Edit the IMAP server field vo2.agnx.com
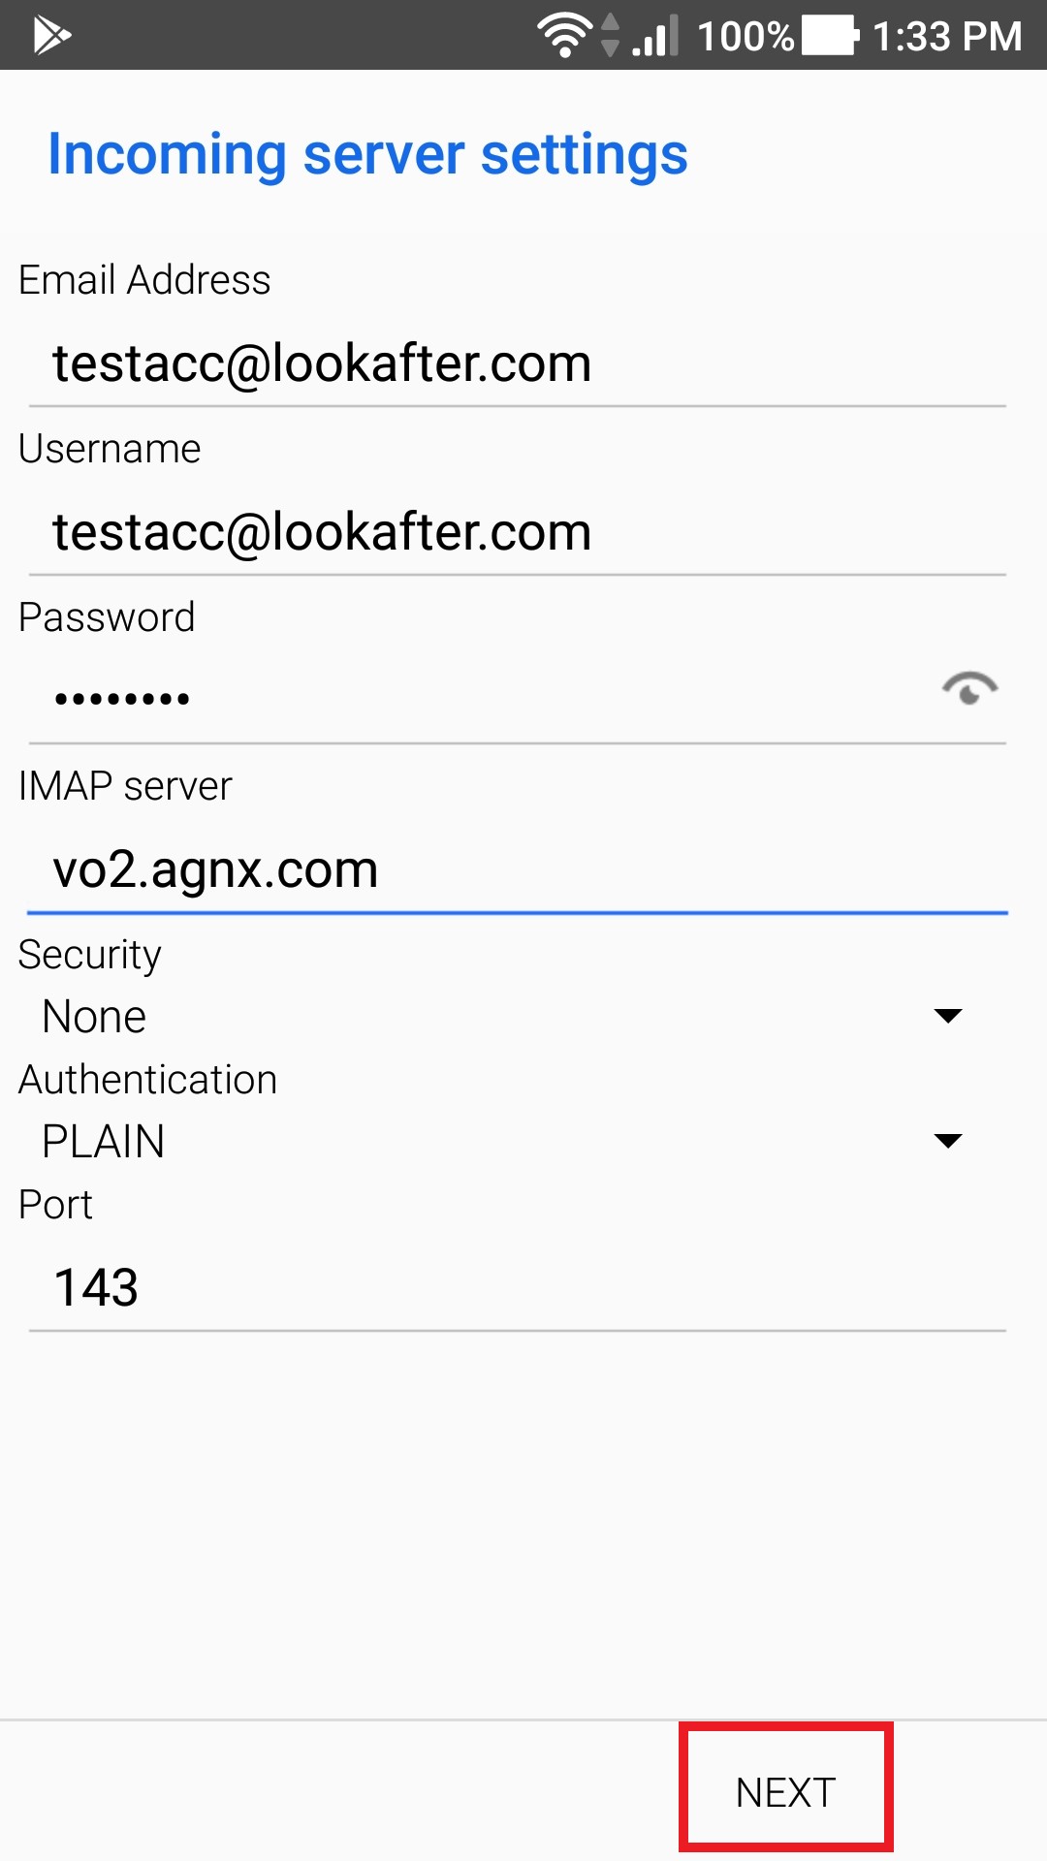The image size is (1047, 1861). pyautogui.click(x=516, y=869)
